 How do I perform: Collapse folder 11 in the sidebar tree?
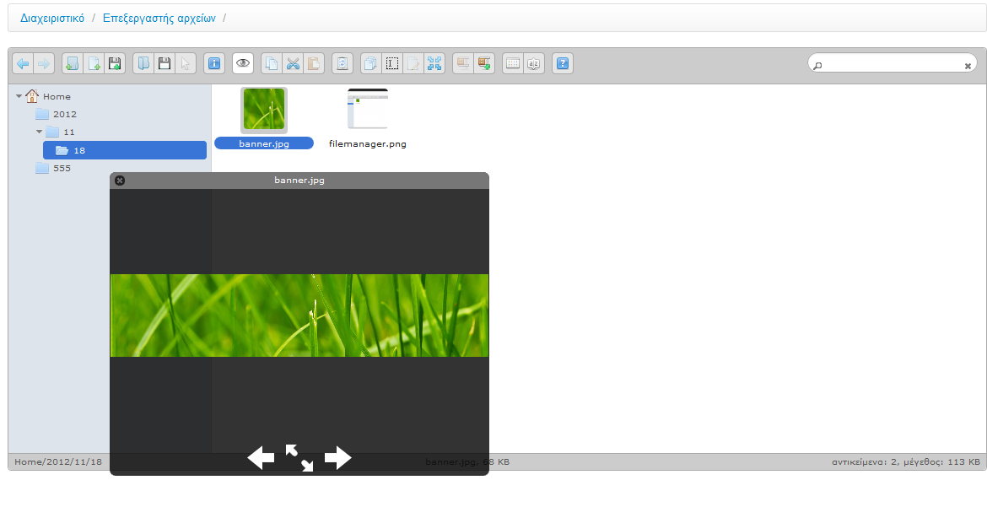click(x=37, y=132)
